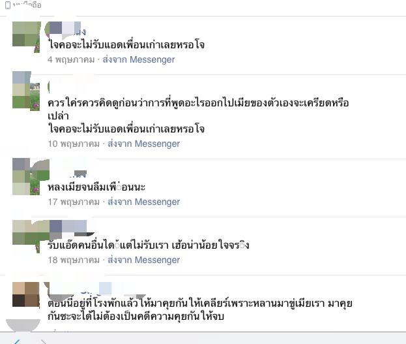Screen dimensions: 406x344
Task: Click the gray forward navigation arrow
Action: (x=44, y=341)
